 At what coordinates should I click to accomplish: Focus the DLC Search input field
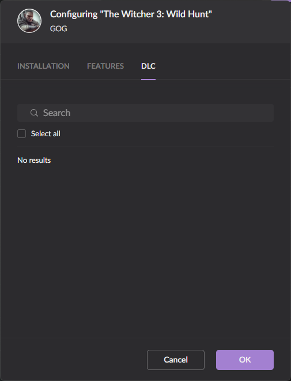click(x=145, y=113)
